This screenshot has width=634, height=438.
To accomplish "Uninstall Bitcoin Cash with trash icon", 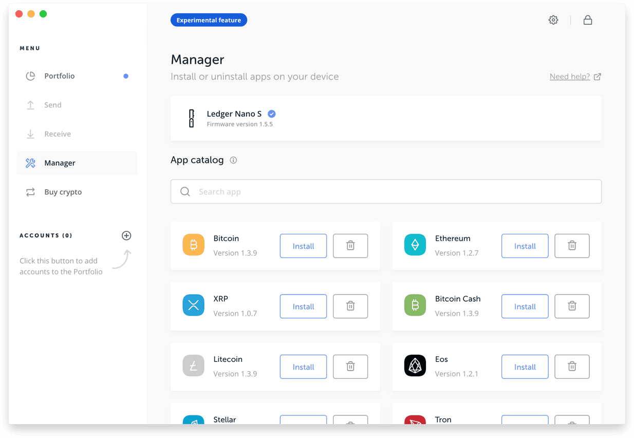I will coord(572,306).
